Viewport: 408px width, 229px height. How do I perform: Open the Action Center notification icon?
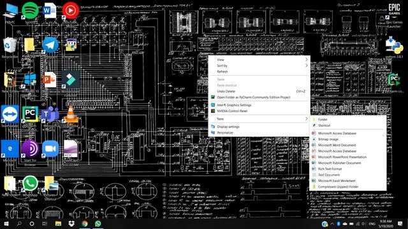400,223
